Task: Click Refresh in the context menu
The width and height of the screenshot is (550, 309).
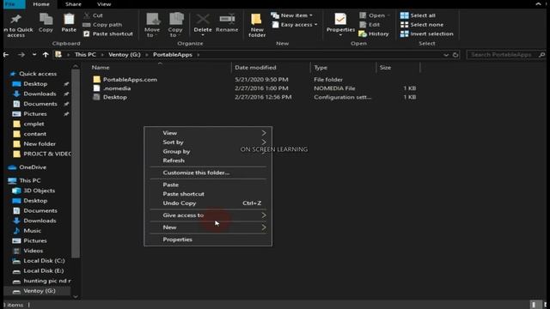Action: (x=208, y=161)
